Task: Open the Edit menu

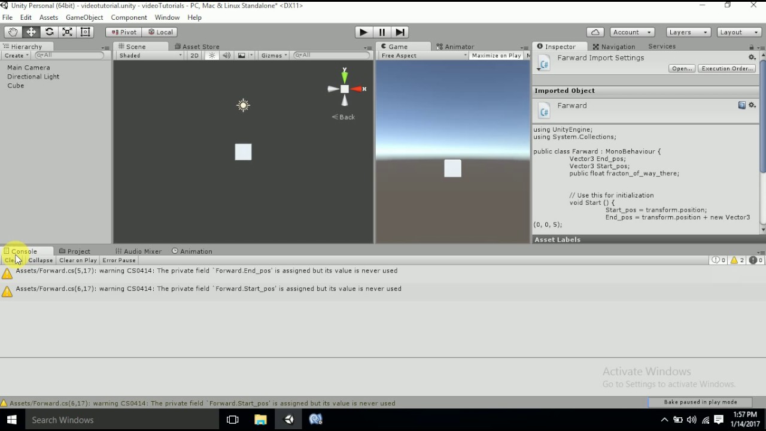Action: tap(26, 17)
